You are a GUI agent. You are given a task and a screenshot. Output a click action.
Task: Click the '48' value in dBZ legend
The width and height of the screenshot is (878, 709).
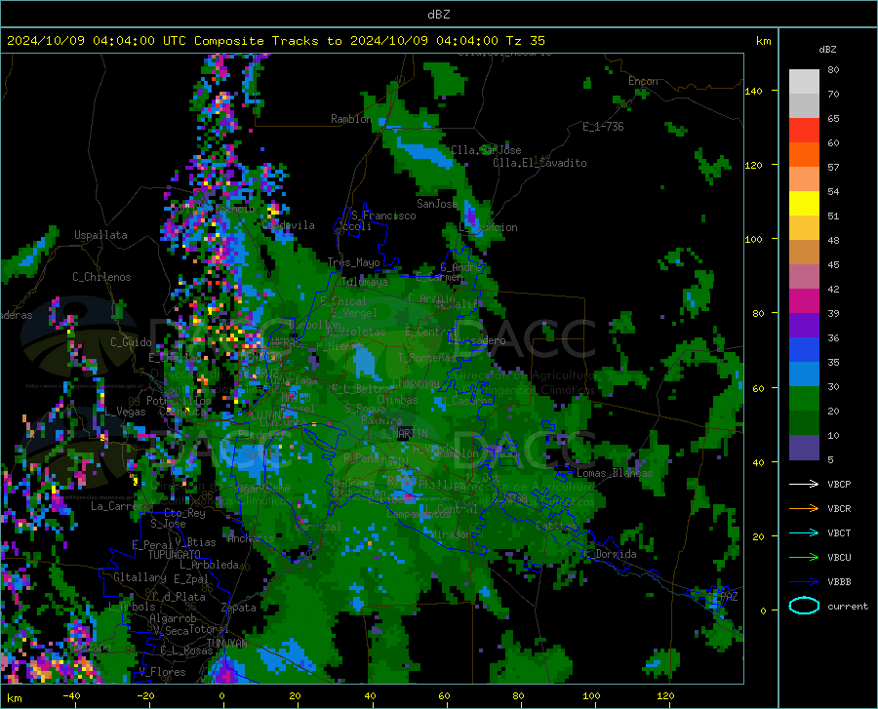tap(833, 241)
